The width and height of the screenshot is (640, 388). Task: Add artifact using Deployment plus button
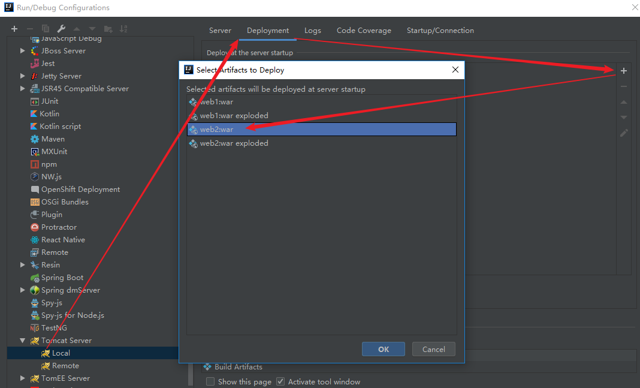point(624,71)
